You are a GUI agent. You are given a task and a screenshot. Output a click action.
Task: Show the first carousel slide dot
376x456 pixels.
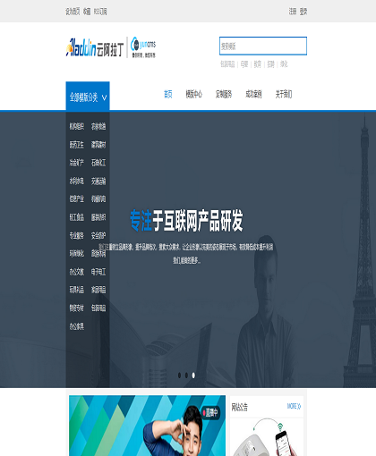tap(179, 376)
